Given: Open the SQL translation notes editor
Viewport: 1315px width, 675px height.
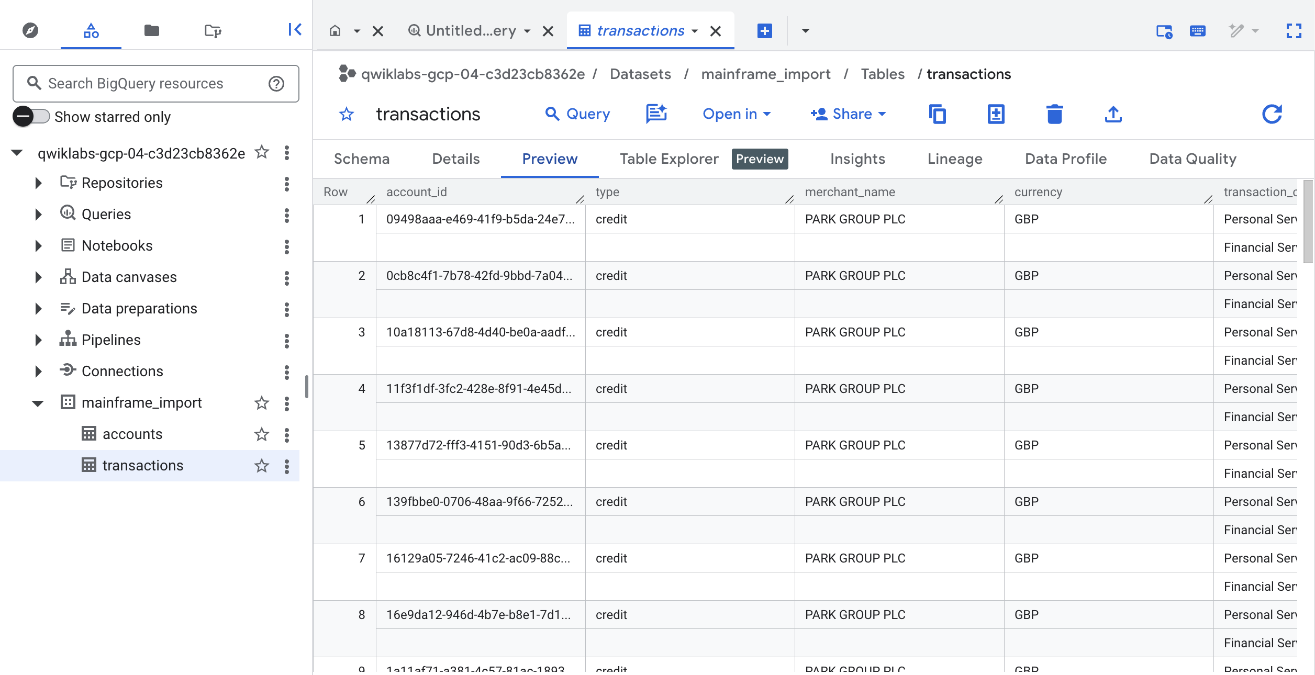Looking at the screenshot, I should [x=656, y=114].
